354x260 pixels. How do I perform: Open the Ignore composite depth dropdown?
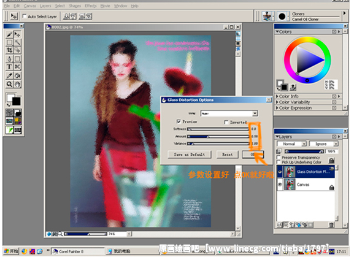click(x=323, y=143)
